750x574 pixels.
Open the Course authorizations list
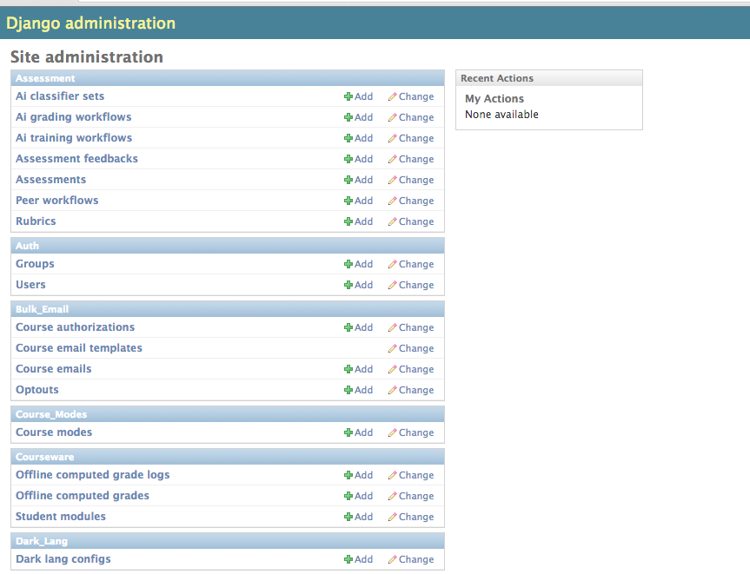(75, 327)
